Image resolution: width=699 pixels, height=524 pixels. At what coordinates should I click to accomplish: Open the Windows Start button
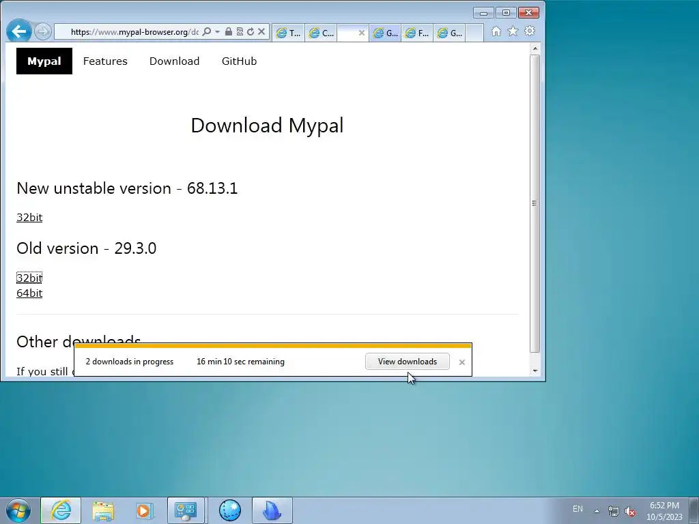[x=18, y=510]
